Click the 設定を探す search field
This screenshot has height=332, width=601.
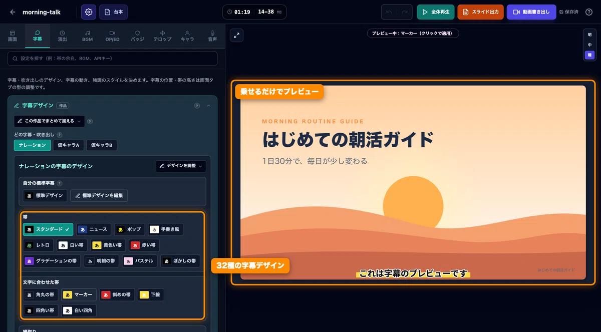(113, 59)
